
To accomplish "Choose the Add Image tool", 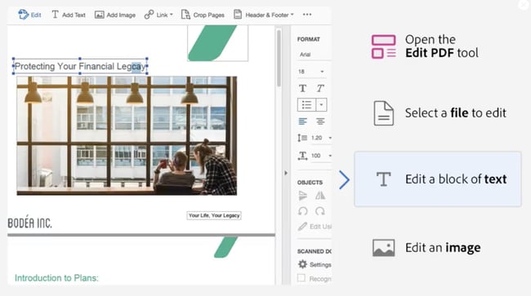I will click(115, 15).
